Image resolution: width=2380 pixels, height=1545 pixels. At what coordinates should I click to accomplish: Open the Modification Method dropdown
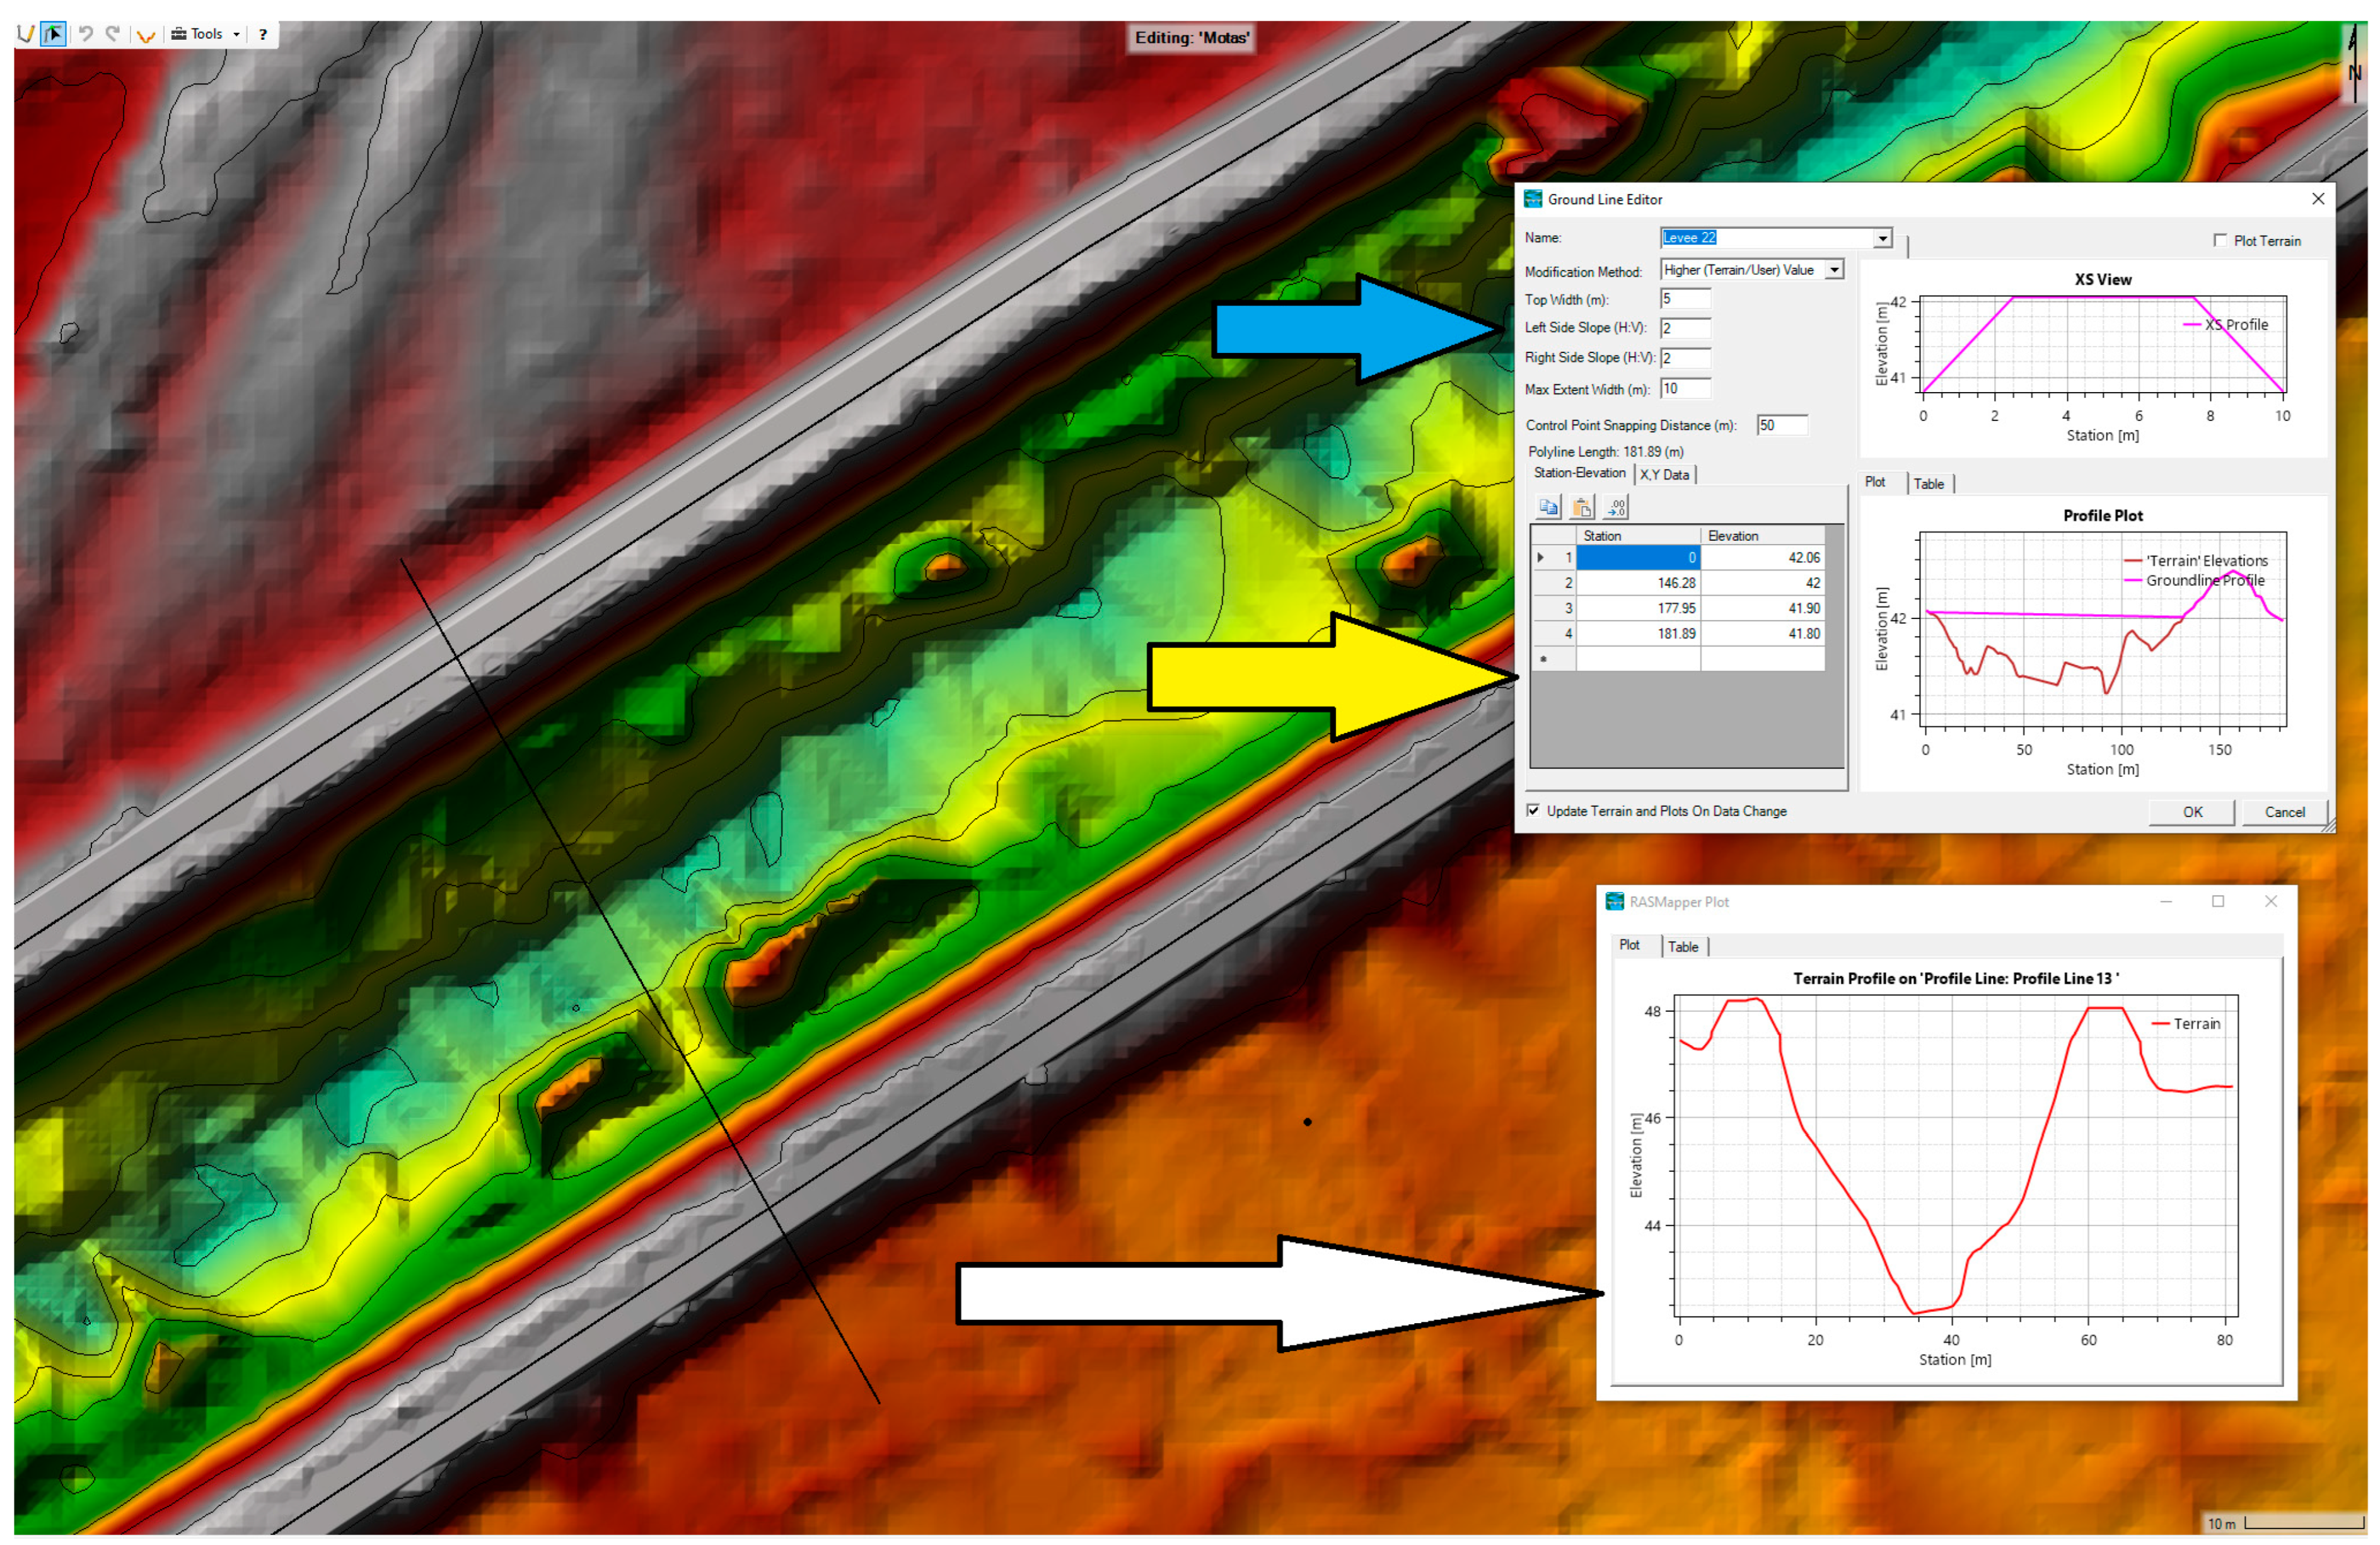tap(1834, 270)
